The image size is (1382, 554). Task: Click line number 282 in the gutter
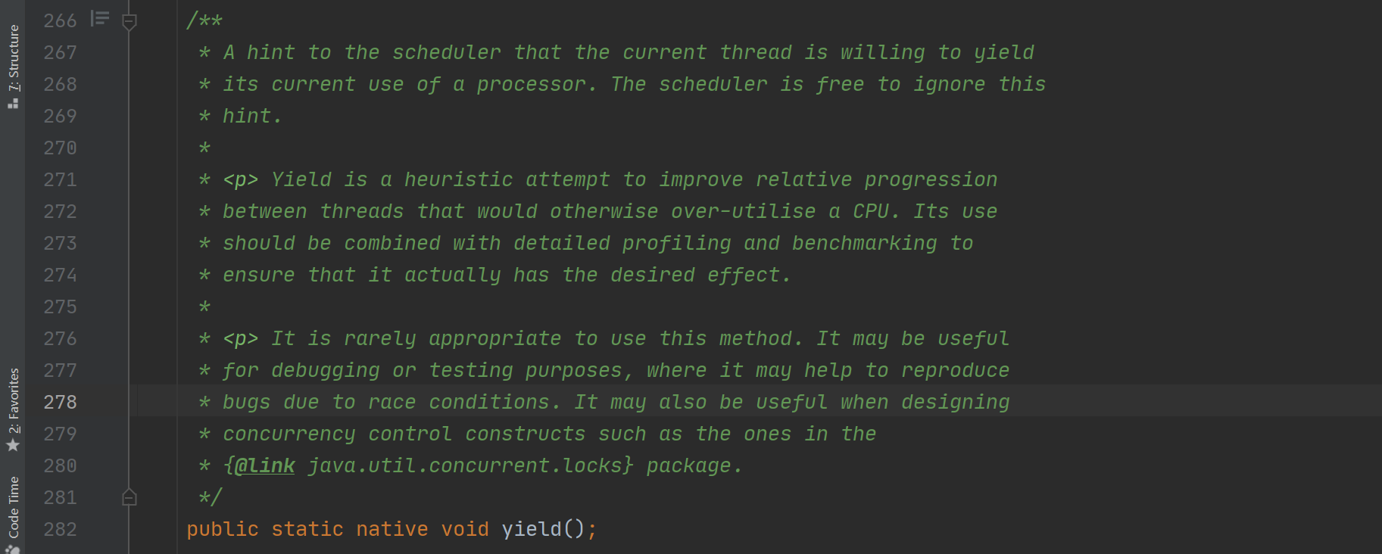pyautogui.click(x=60, y=529)
